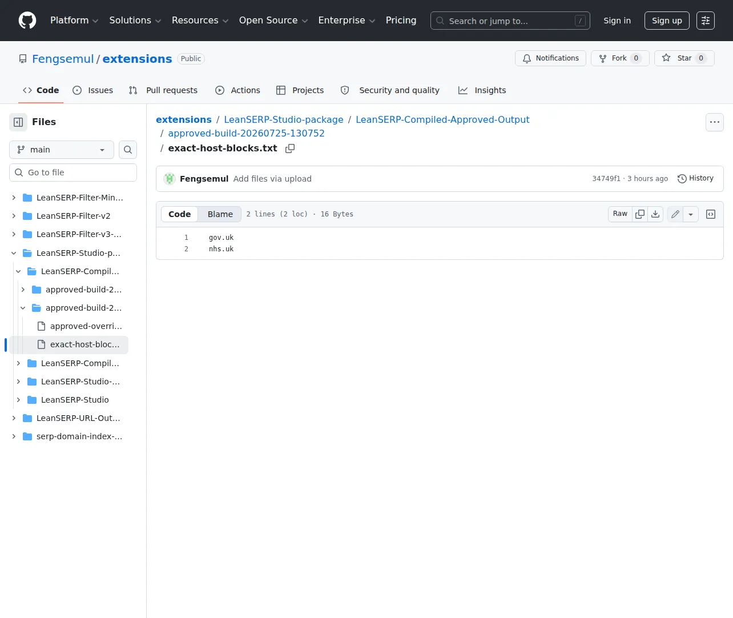Screen dimensions: 733x618
Task: Click Sign in
Action: 617,21
